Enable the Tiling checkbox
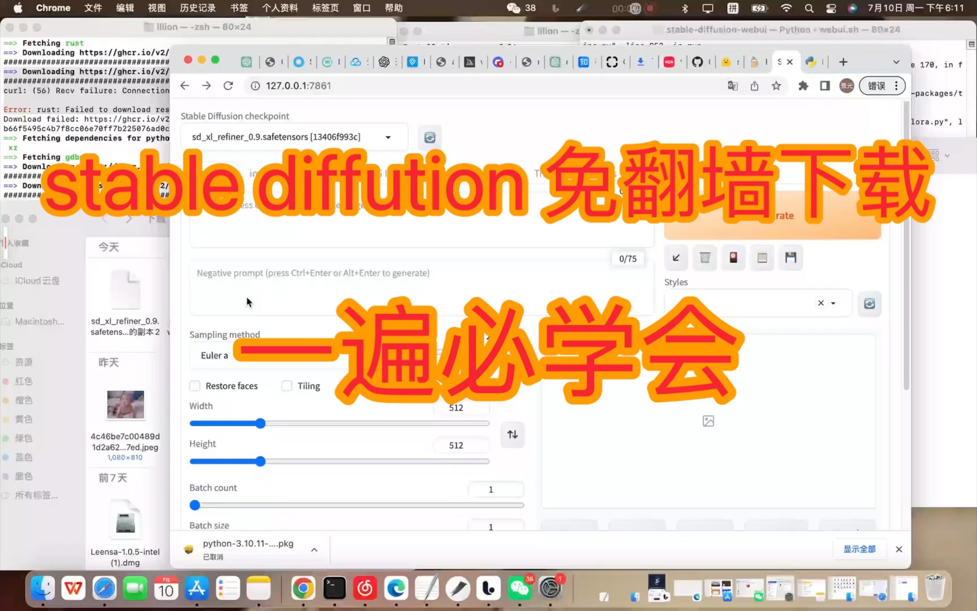Image resolution: width=977 pixels, height=611 pixels. (x=287, y=386)
